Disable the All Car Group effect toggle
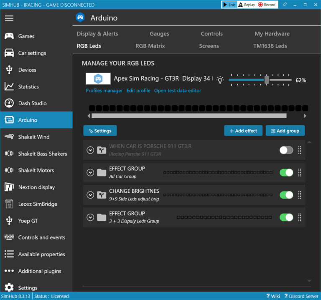The height and width of the screenshot is (300, 321). [286, 172]
